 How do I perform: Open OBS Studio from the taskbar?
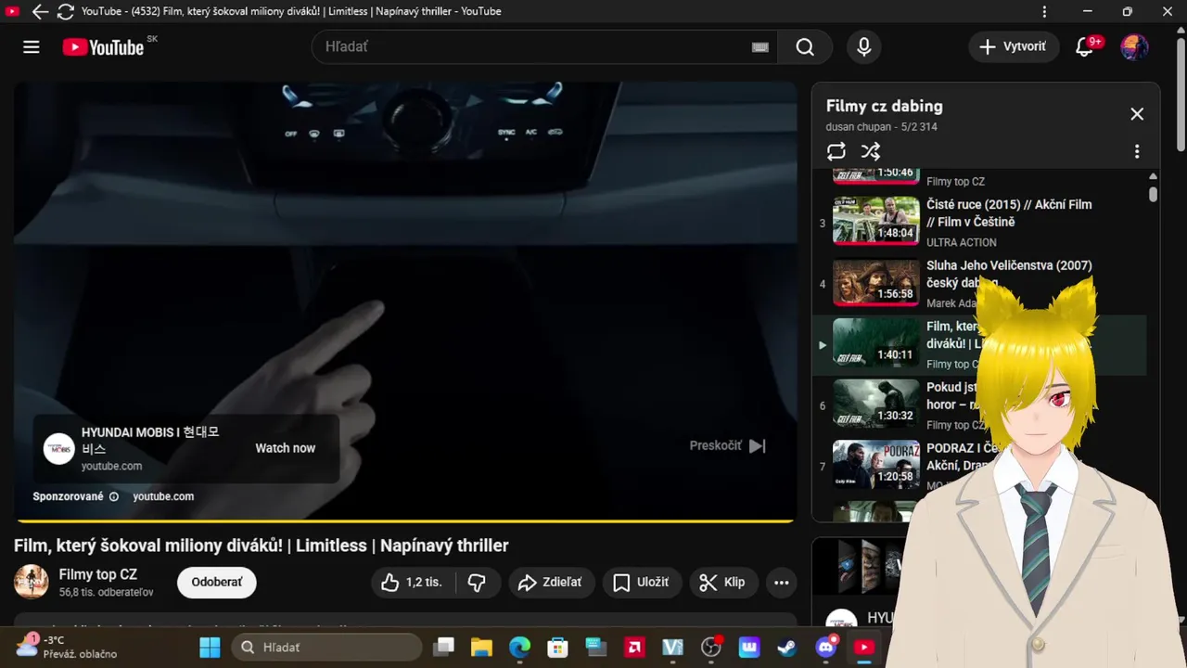711,647
